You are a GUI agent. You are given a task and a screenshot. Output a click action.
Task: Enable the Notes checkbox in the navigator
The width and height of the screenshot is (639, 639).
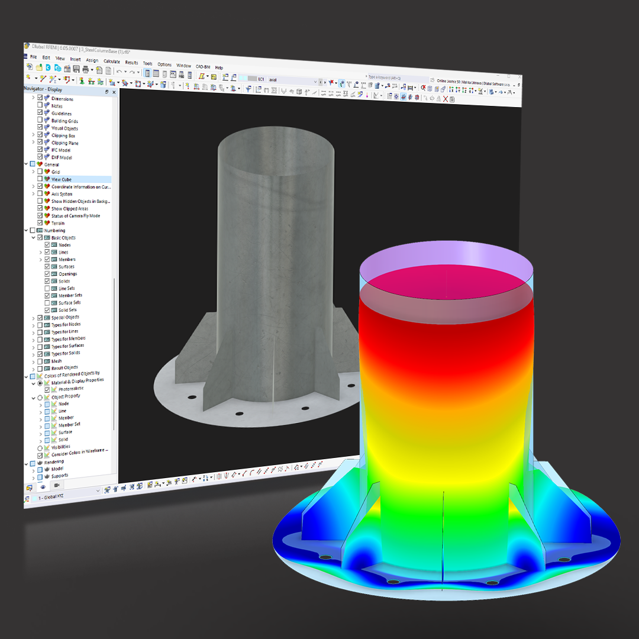(x=40, y=105)
